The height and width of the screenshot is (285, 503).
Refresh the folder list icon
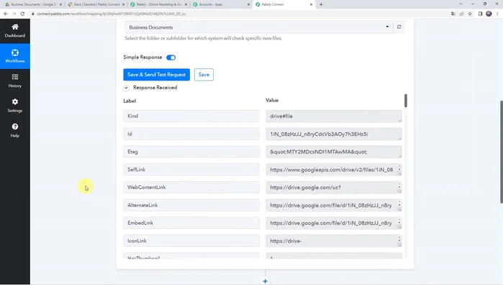coord(399,27)
